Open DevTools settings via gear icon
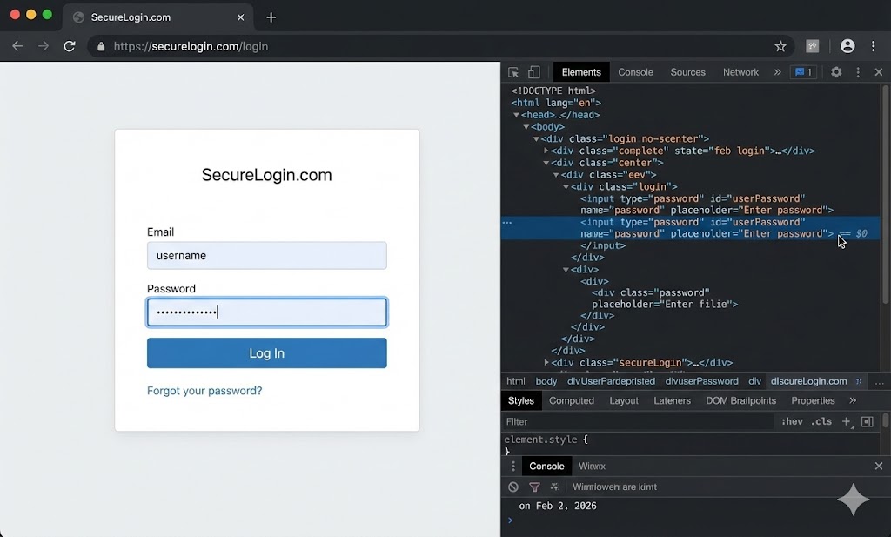 point(835,72)
